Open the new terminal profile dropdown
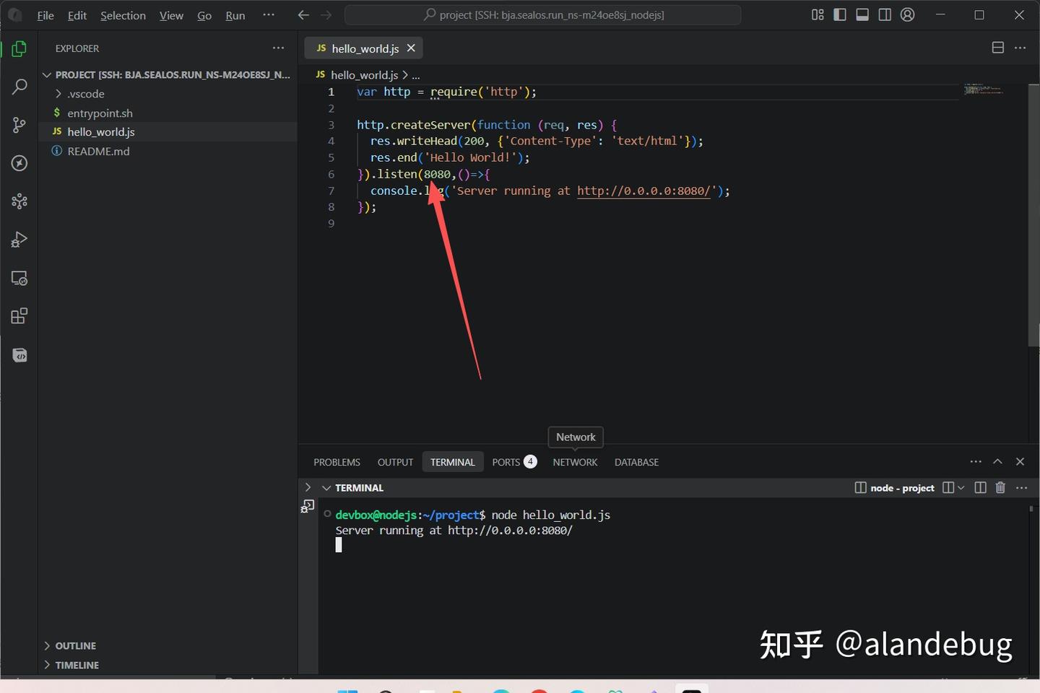The height and width of the screenshot is (693, 1040). click(x=961, y=487)
